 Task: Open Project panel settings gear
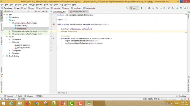coord(43,11)
